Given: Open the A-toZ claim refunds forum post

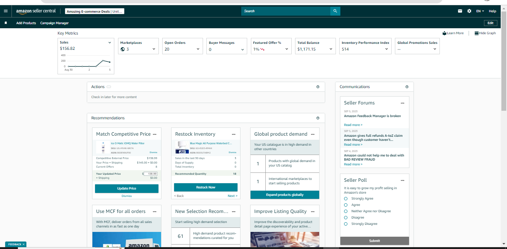Looking at the screenshot, I should 374,138.
